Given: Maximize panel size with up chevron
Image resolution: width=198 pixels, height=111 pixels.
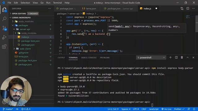Looking at the screenshot, I should [188, 58].
